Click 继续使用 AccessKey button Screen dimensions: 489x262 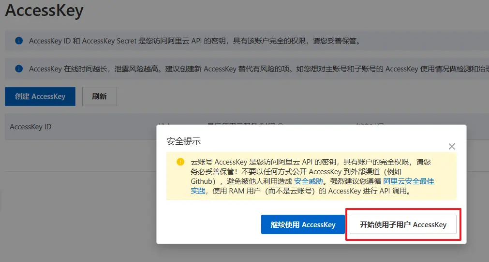[x=303, y=224]
